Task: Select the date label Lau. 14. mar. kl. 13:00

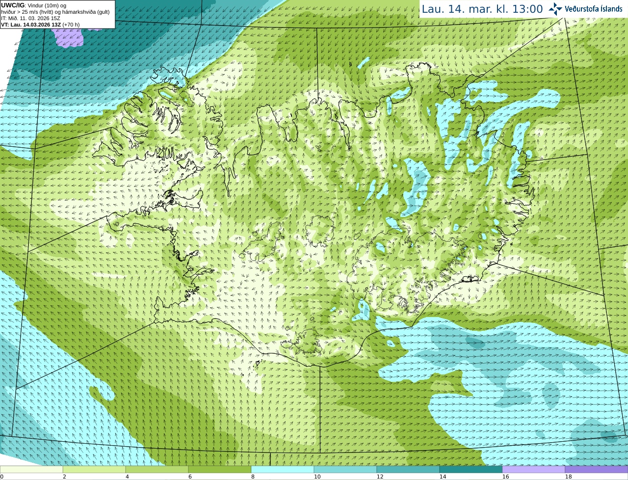Action: 482,9
